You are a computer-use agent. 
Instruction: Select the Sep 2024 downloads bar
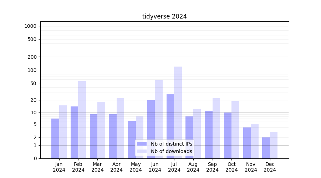point(216,128)
